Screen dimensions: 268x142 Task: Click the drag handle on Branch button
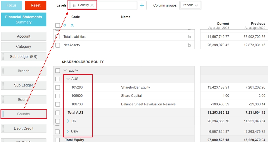(x=3, y=71)
